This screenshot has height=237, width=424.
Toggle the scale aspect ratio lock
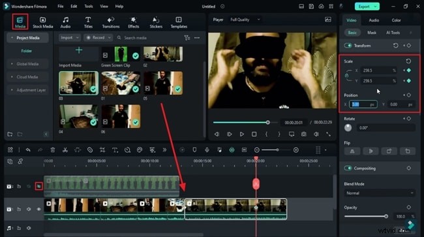point(346,76)
